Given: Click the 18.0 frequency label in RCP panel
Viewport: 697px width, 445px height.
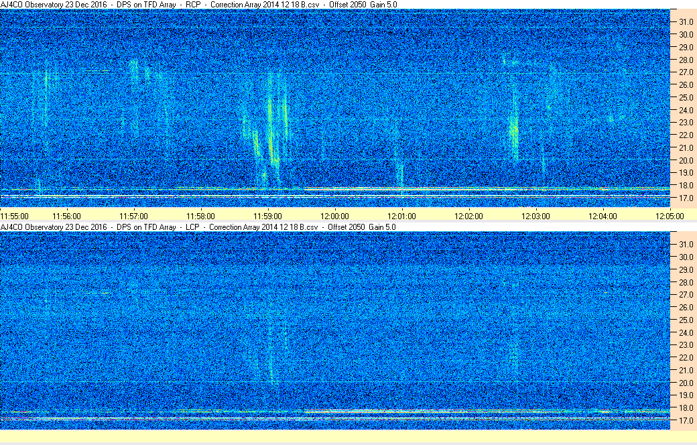Looking at the screenshot, I should pos(686,186).
